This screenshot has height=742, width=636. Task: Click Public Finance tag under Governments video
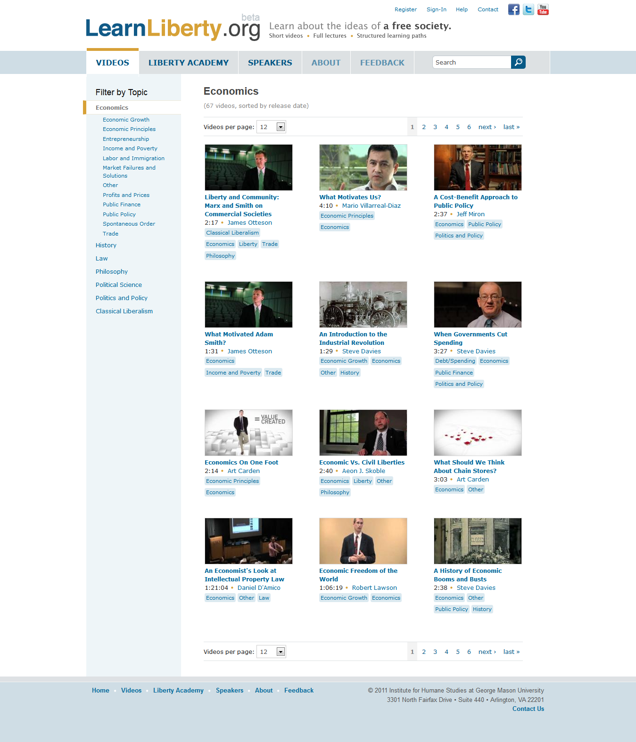pos(454,373)
